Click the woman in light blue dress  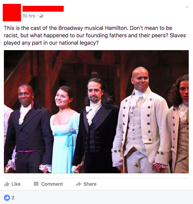64,130
